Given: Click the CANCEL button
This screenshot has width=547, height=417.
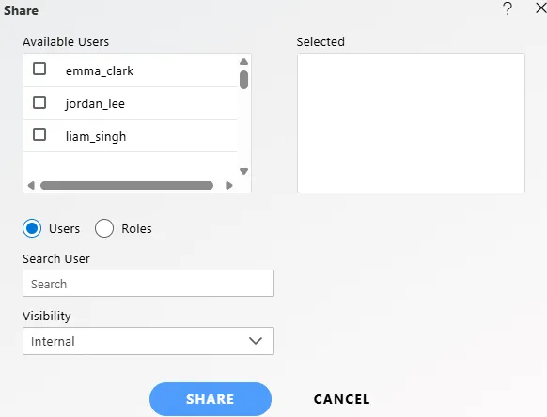Looking at the screenshot, I should (x=341, y=399).
